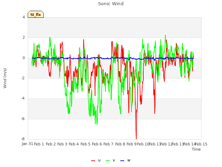Click the y-axis value -8
Image resolution: width=222 pixels, height=167 pixels.
click(x=23, y=139)
